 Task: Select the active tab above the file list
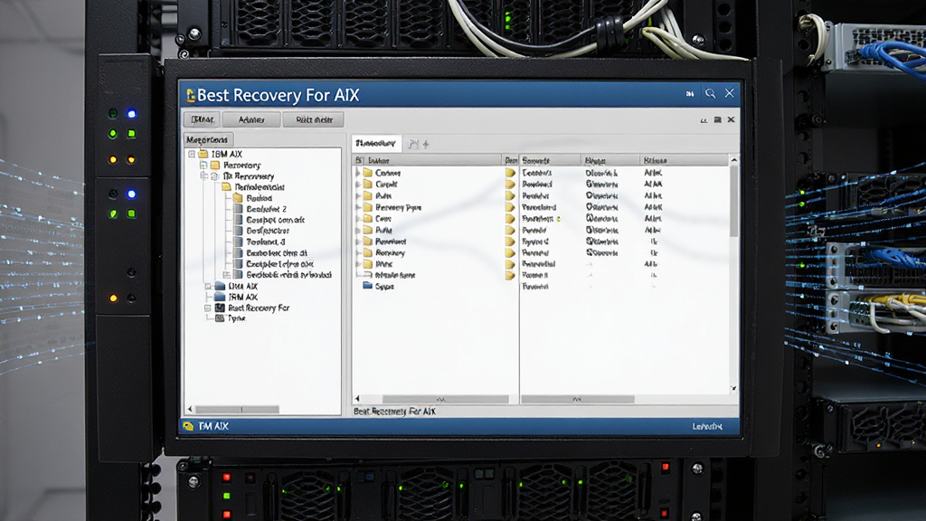376,144
